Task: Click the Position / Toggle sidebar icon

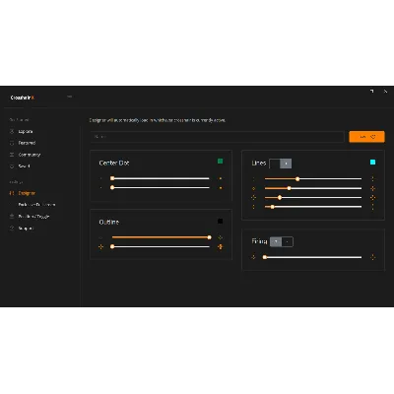Action: click(12, 217)
